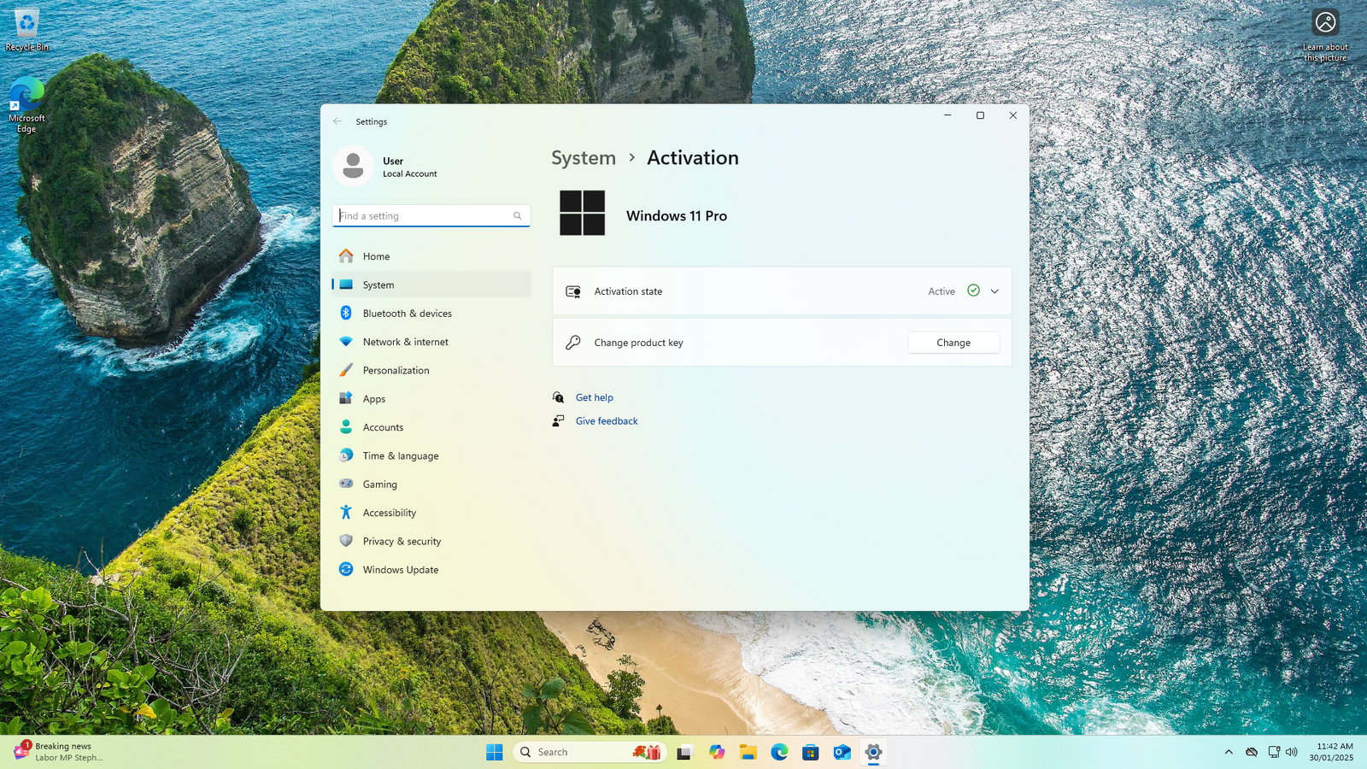Click the volume speaker tray icon
The width and height of the screenshot is (1367, 769).
tap(1291, 752)
